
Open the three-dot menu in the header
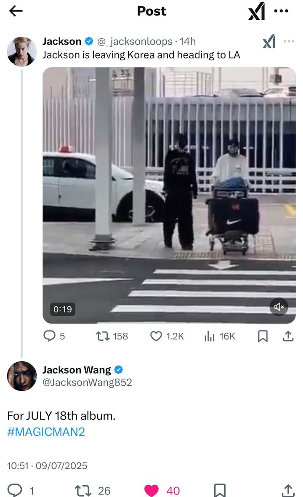click(x=281, y=11)
